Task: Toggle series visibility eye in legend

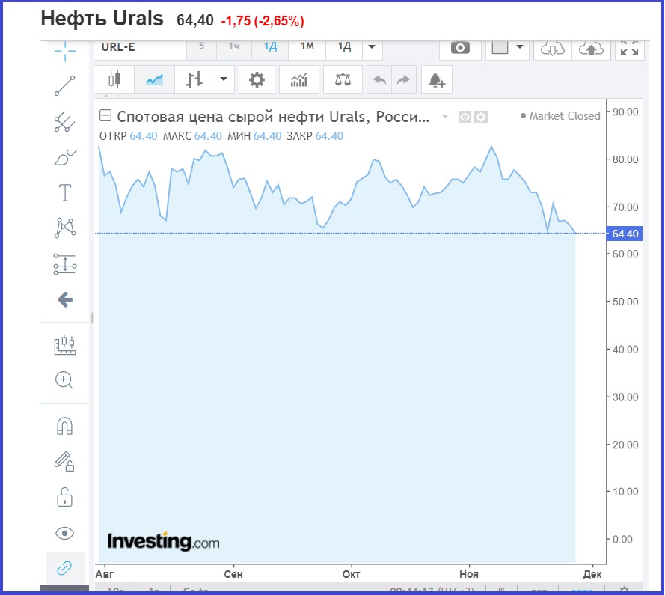Action: click(x=465, y=118)
